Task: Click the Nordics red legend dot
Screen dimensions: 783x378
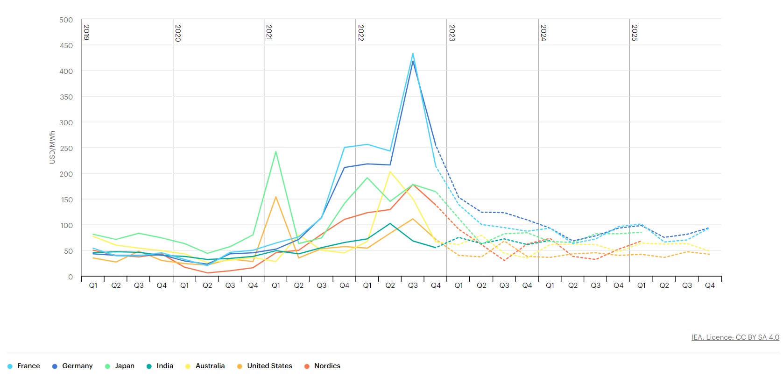Action: click(307, 366)
